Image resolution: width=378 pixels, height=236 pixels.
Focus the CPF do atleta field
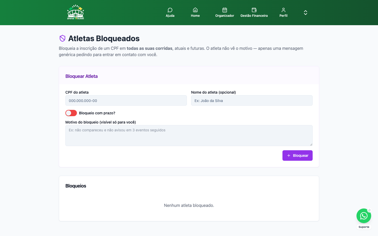tap(126, 100)
